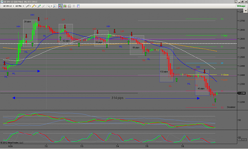This screenshot has height=149, width=248.
Task: Click the 1.2298 current price marker
Action: coord(242,93)
